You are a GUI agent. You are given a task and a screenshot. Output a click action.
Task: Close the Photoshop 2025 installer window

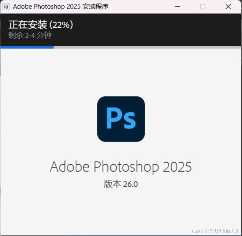point(228,7)
